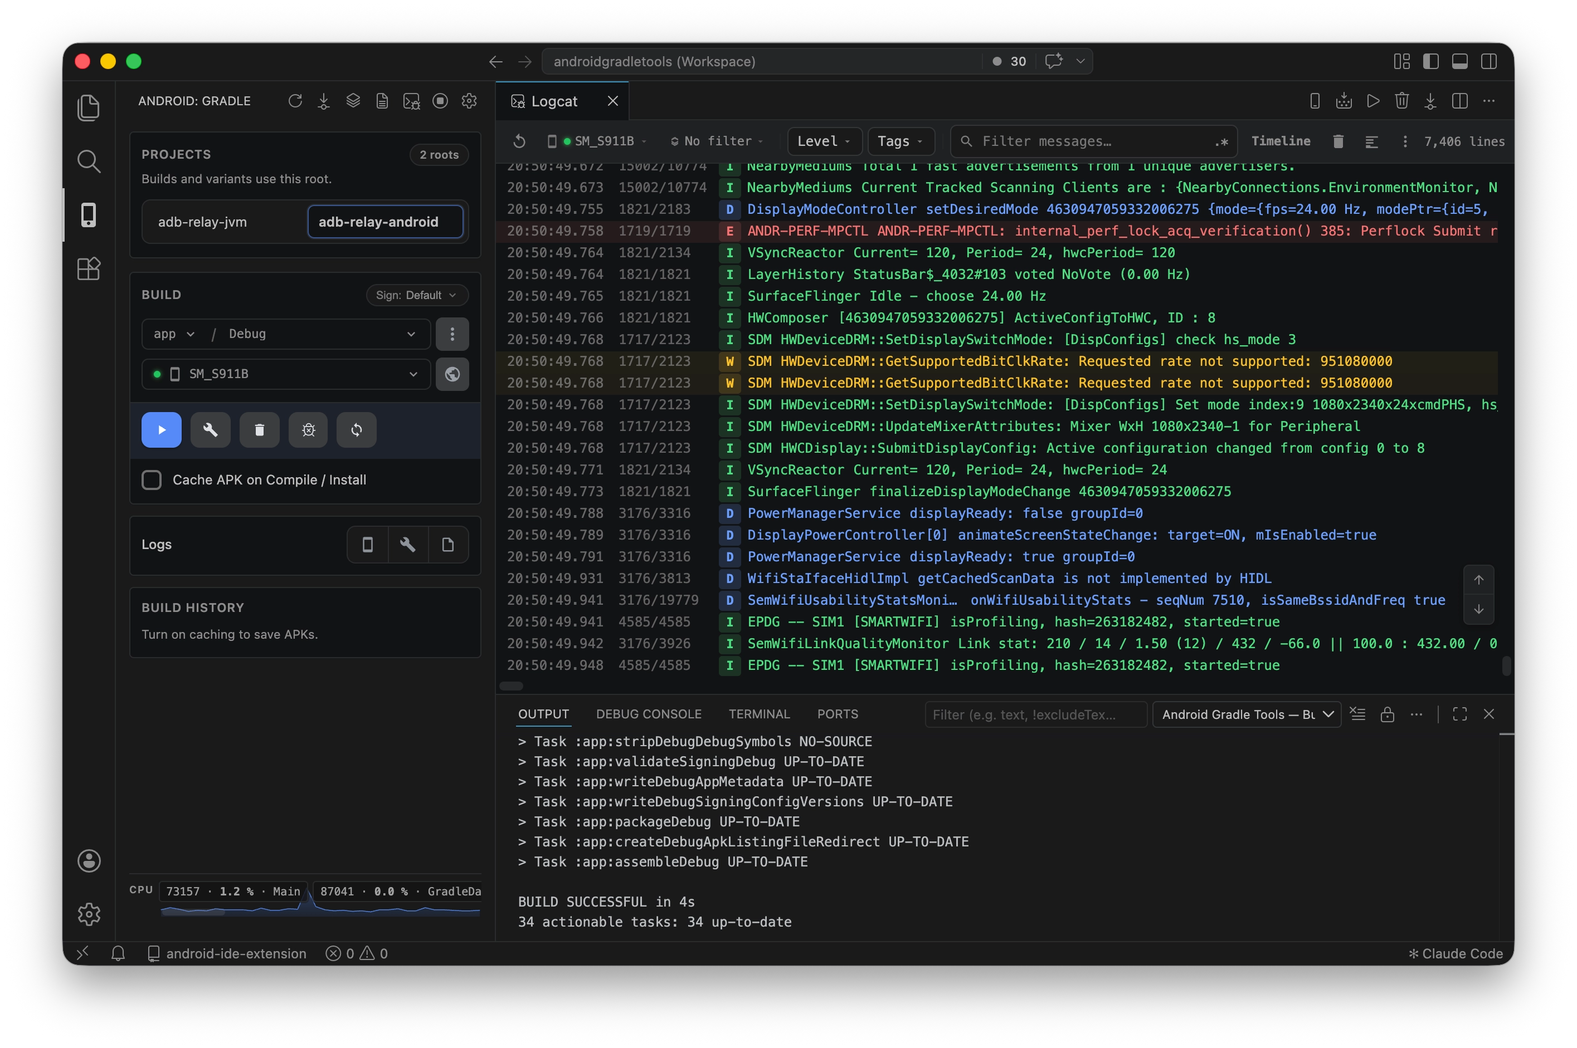1577x1048 pixels.
Task: Select adb-relay-android project root
Action: 384,222
